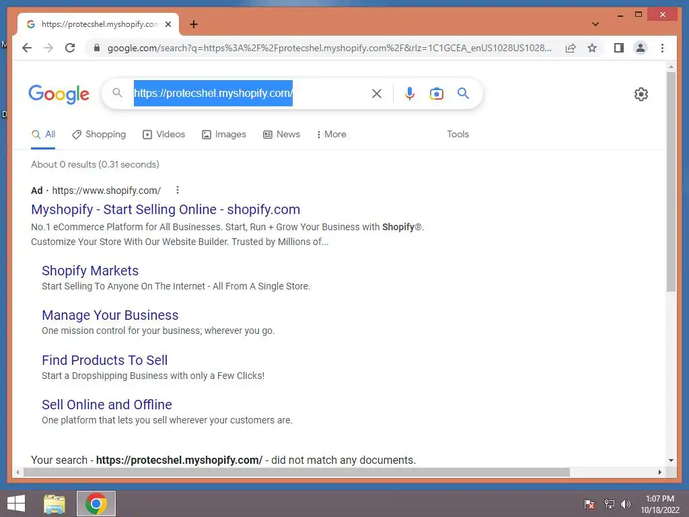Go back to the previous page
Image resolution: width=689 pixels, height=517 pixels.
click(27, 48)
